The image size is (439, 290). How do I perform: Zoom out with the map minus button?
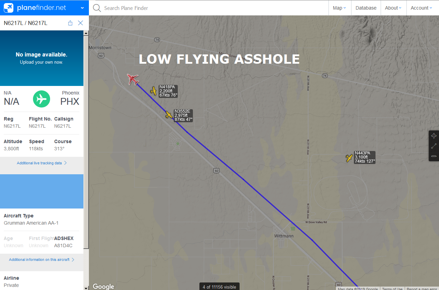point(434,156)
